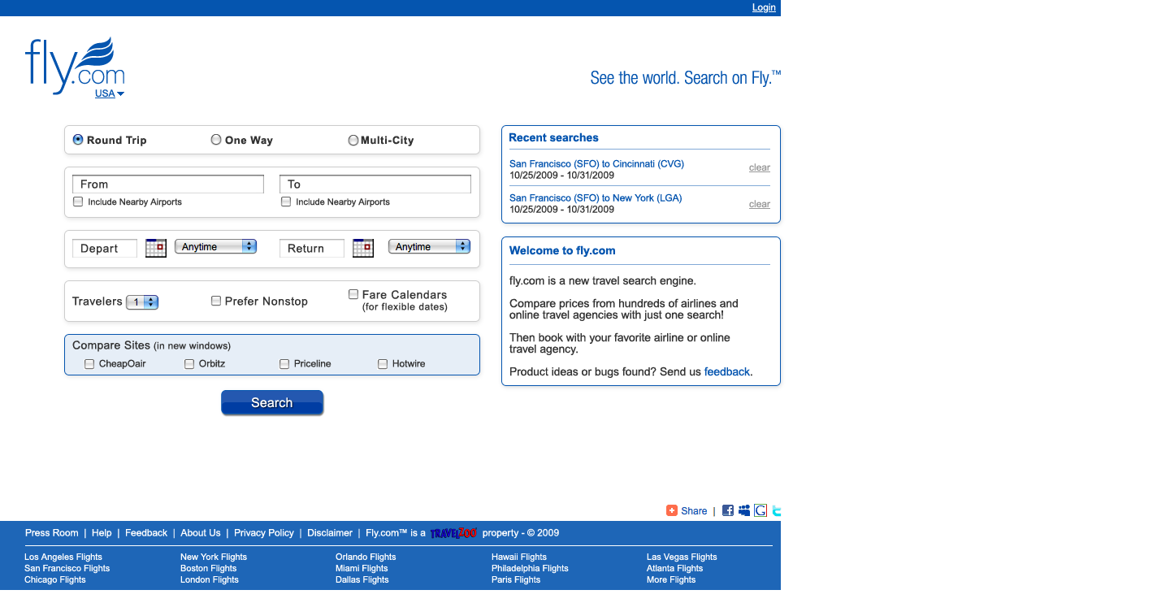Clear the Cincinnati (CVG) recent search

click(760, 167)
